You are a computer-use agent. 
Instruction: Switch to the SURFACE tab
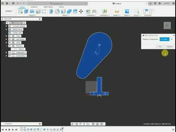click(34, 7)
